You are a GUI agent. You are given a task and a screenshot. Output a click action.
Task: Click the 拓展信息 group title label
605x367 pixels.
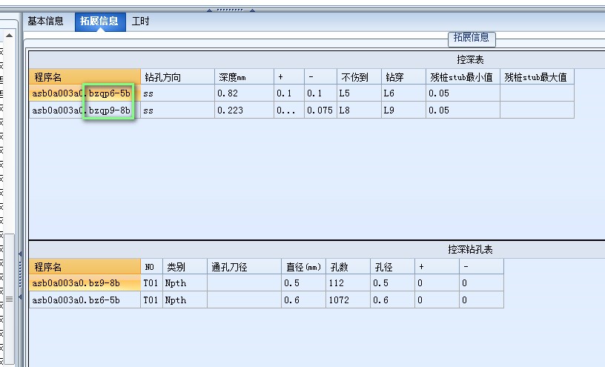(x=472, y=38)
